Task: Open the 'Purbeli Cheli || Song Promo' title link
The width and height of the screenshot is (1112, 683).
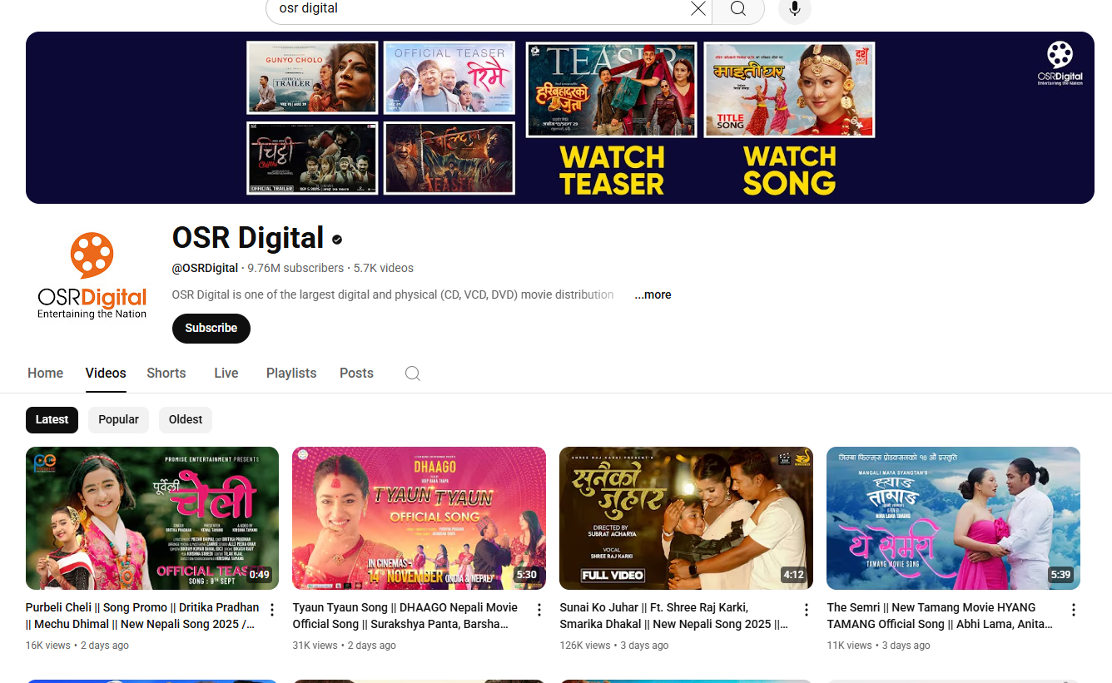Action: (x=142, y=616)
